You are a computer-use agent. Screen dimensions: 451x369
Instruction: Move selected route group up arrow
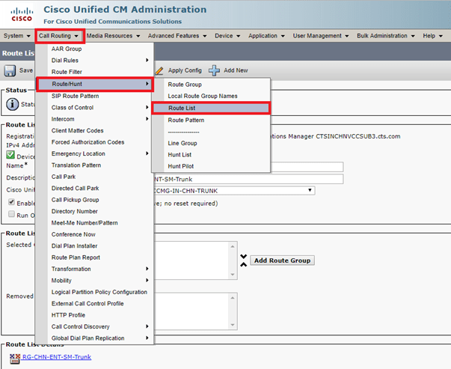(243, 256)
